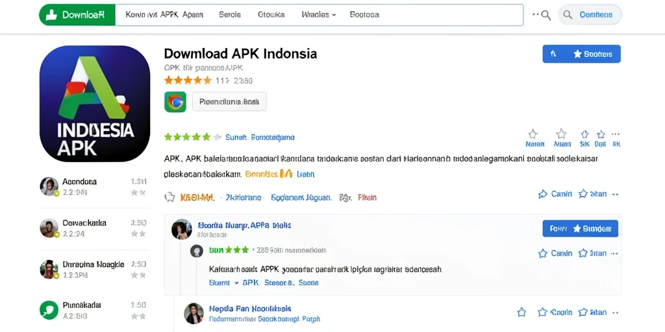Click the Chrome-style browser icon under ratings
This screenshot has width=665, height=332.
click(175, 102)
